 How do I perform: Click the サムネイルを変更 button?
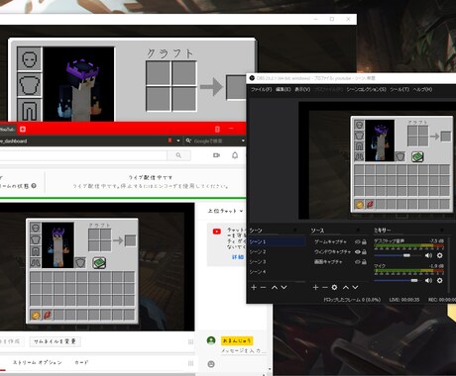[x=56, y=341]
